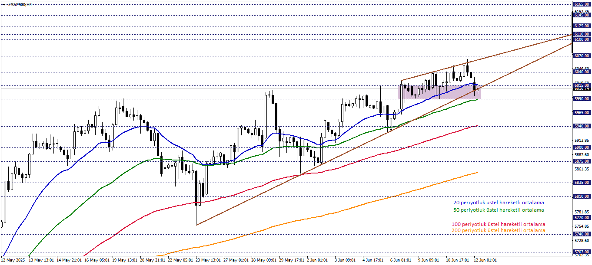Click the 3 Jun 09:01 time label

point(346,260)
